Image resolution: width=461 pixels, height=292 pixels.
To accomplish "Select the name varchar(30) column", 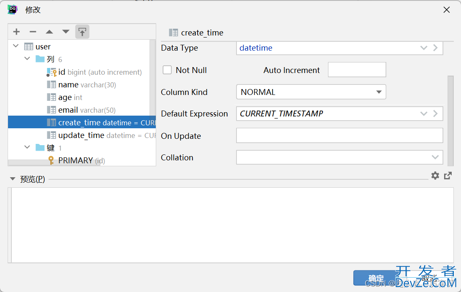I will point(81,85).
